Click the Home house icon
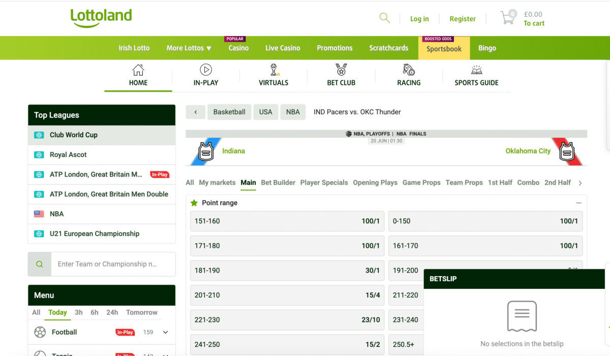The height and width of the screenshot is (356, 610). click(138, 70)
